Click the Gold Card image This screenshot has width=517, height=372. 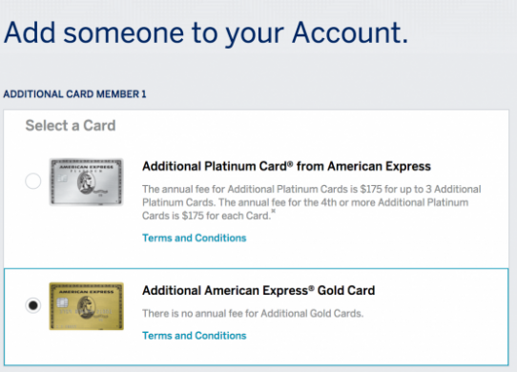87,306
